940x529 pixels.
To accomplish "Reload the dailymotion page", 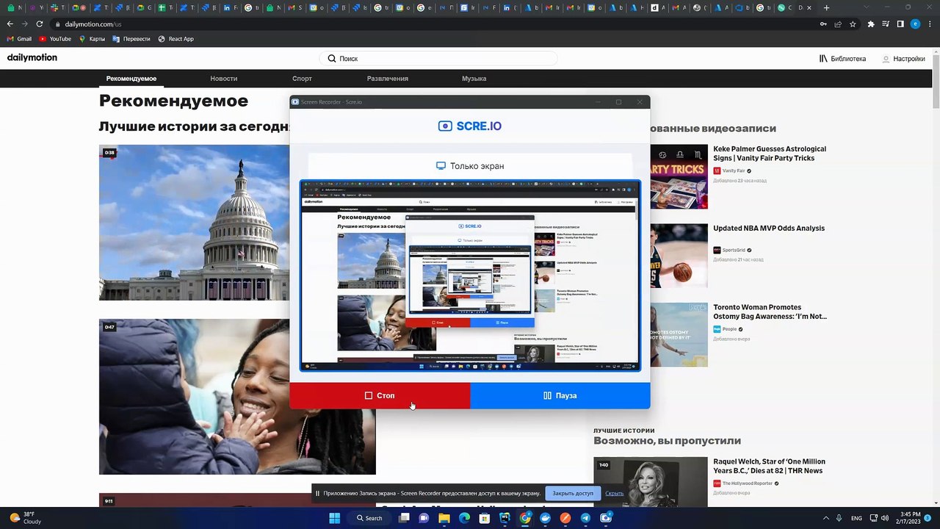I will coord(40,24).
